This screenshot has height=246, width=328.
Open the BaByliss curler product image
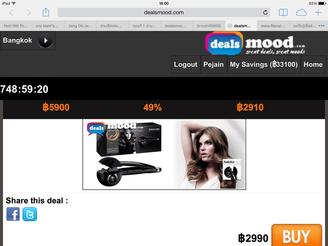pyautogui.click(x=164, y=154)
